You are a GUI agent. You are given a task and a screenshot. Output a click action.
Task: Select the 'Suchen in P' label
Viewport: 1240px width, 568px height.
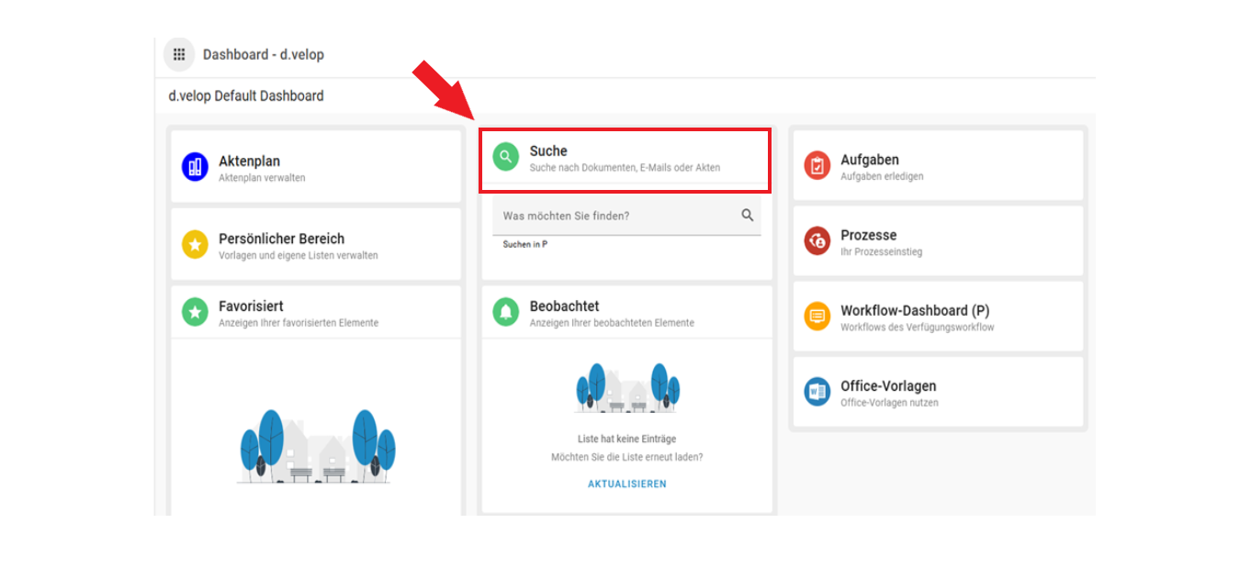[x=525, y=245]
